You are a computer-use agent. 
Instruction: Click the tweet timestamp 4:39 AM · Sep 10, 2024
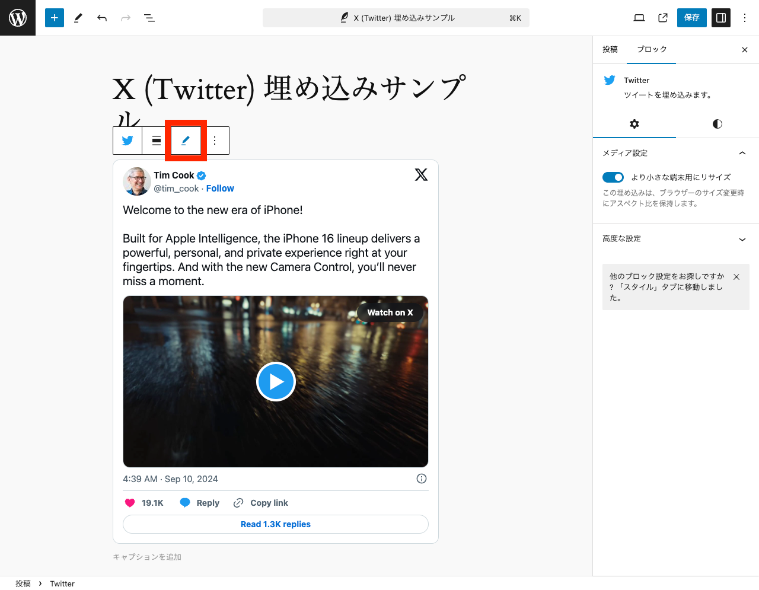click(170, 479)
